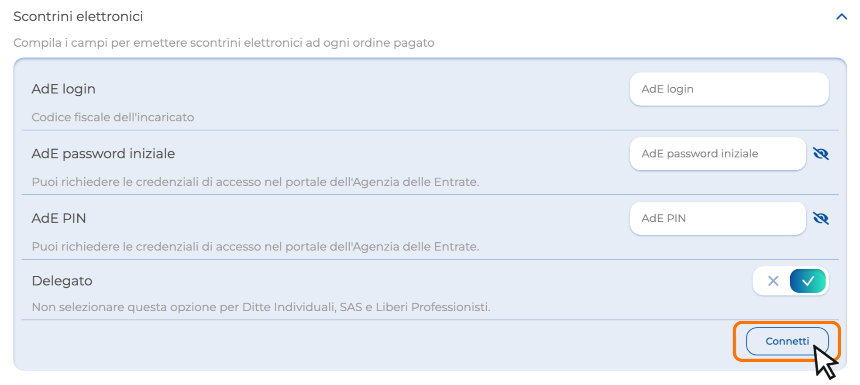The height and width of the screenshot is (385, 860).
Task: Click the Scontrini elettronici section title
Action: [78, 17]
